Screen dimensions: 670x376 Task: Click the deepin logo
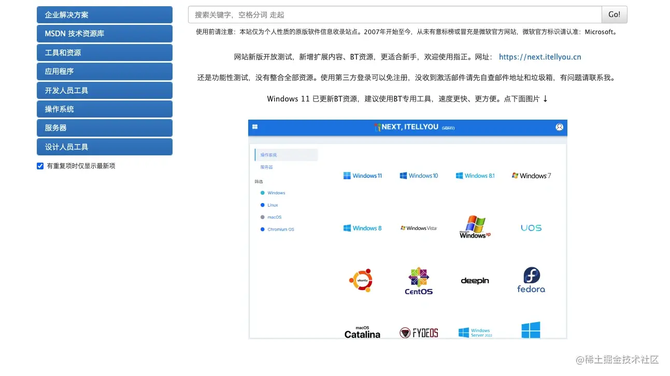pos(475,281)
